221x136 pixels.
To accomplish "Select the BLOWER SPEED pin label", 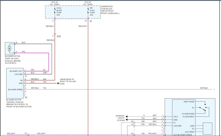I will pos(16,89).
